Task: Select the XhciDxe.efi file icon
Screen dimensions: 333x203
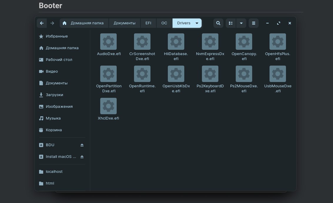Action: coord(108,106)
